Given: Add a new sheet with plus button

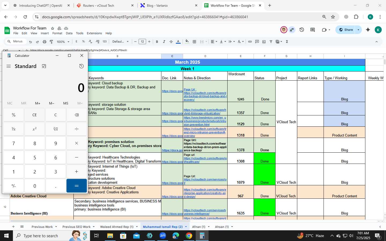Looking at the screenshot, I should point(13,227).
